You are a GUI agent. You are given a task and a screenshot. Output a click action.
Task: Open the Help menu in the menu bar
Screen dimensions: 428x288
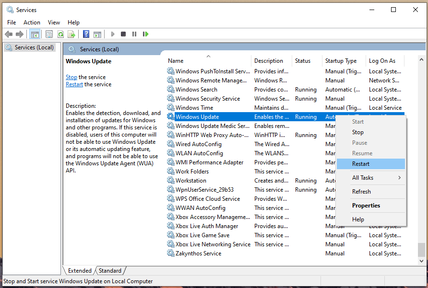tap(73, 23)
